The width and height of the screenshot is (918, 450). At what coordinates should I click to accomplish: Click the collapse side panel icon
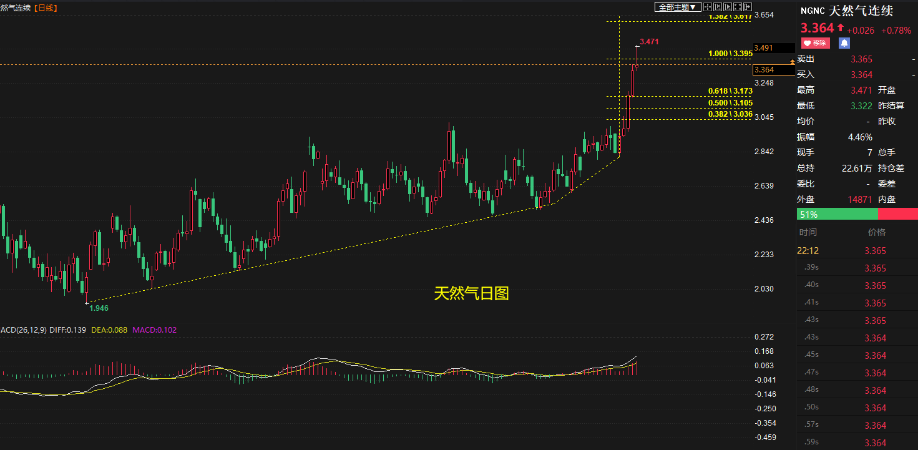click(748, 7)
